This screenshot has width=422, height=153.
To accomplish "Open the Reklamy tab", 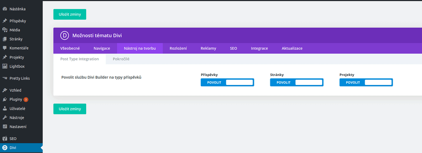I will pos(208,48).
